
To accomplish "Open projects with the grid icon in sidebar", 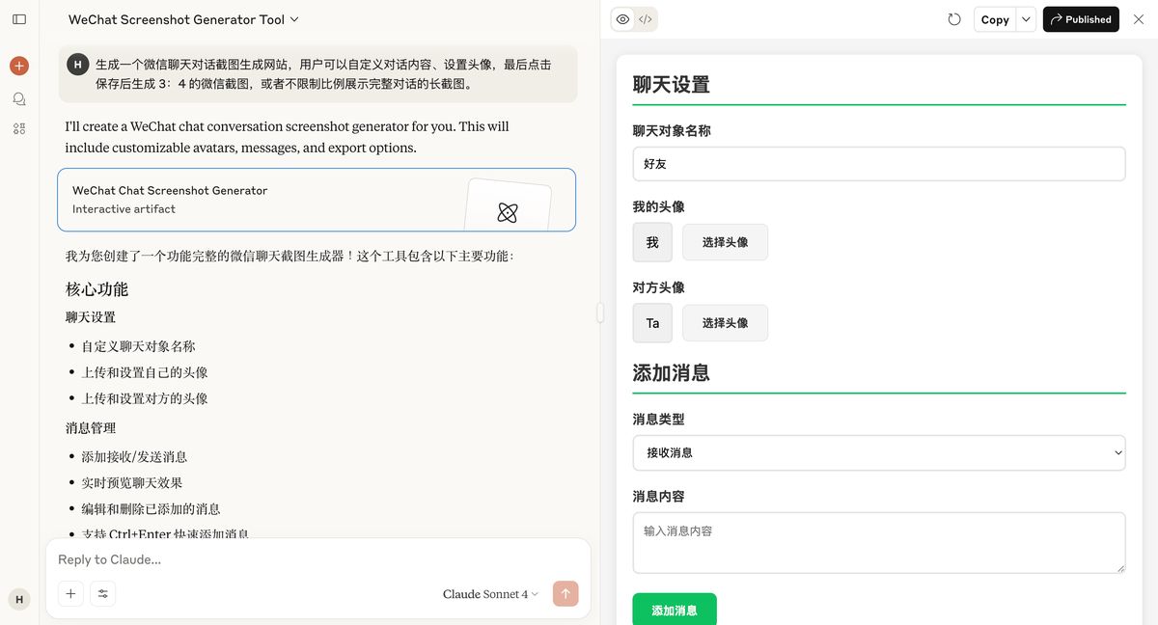I will (x=18, y=128).
